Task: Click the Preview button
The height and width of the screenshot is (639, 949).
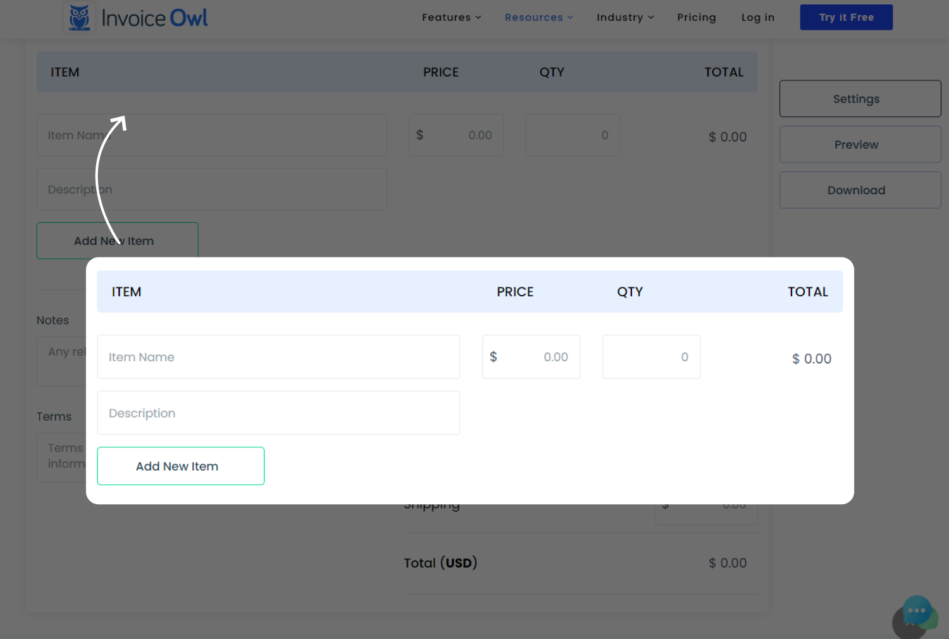Action: 860,144
